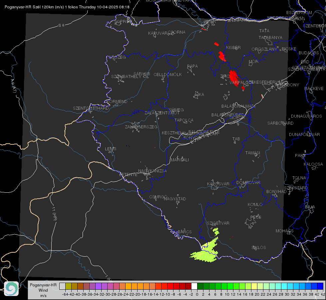Click the KORMEND city label
Screen dimensions: 326x300
(x=117, y=101)
